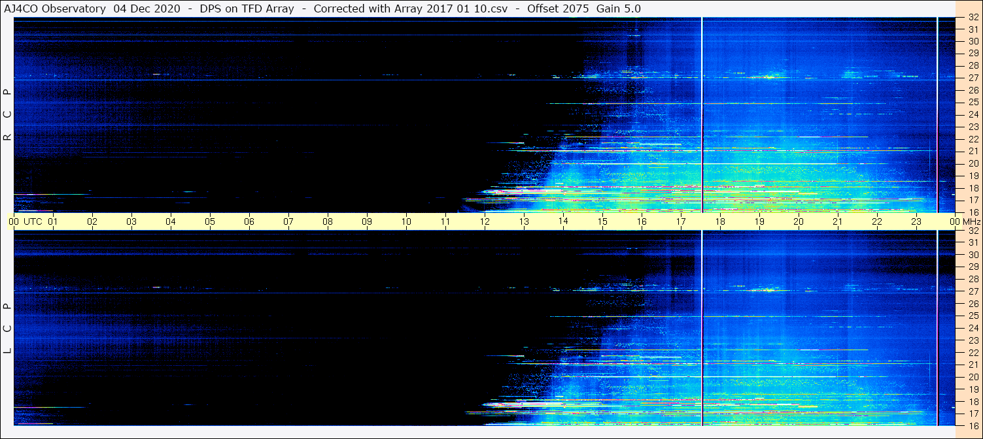This screenshot has height=439, width=983.
Task: Click the 12 hour mark on UTC axis
Action: click(x=485, y=221)
